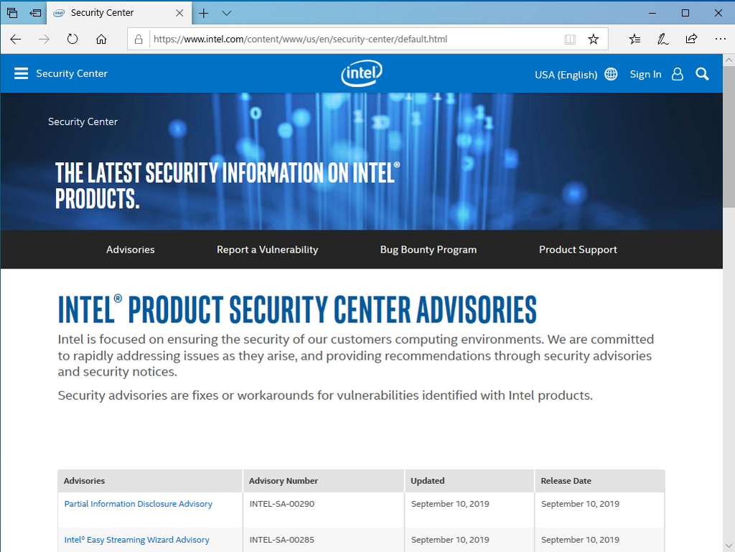Viewport: 735px width, 552px height.
Task: Open Intel site search magnifier
Action: coord(702,73)
